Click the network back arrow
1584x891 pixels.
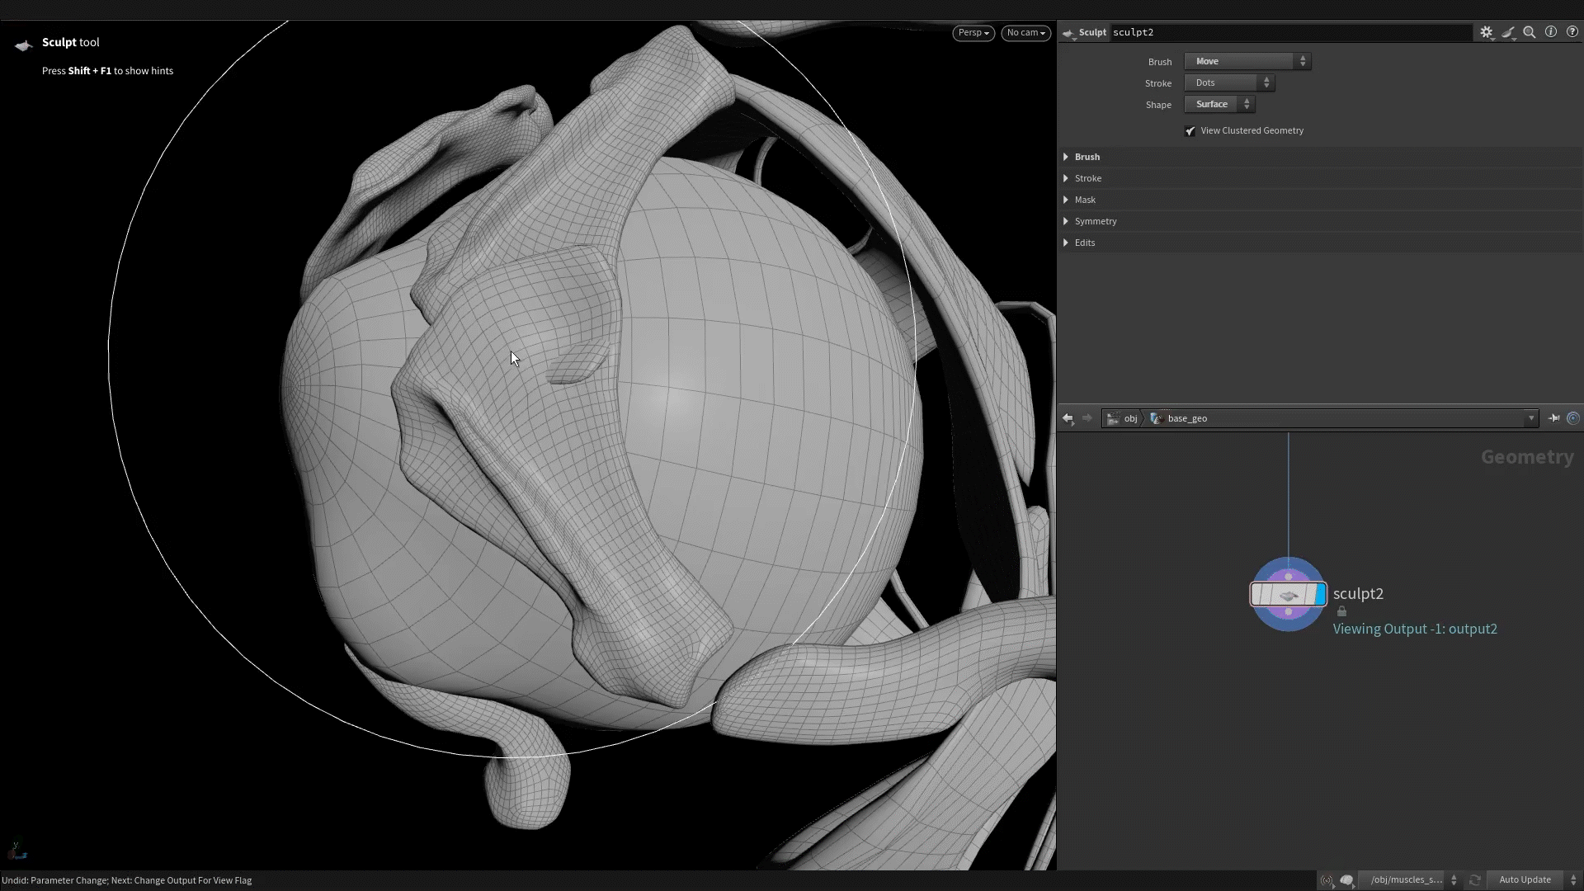coord(1068,418)
